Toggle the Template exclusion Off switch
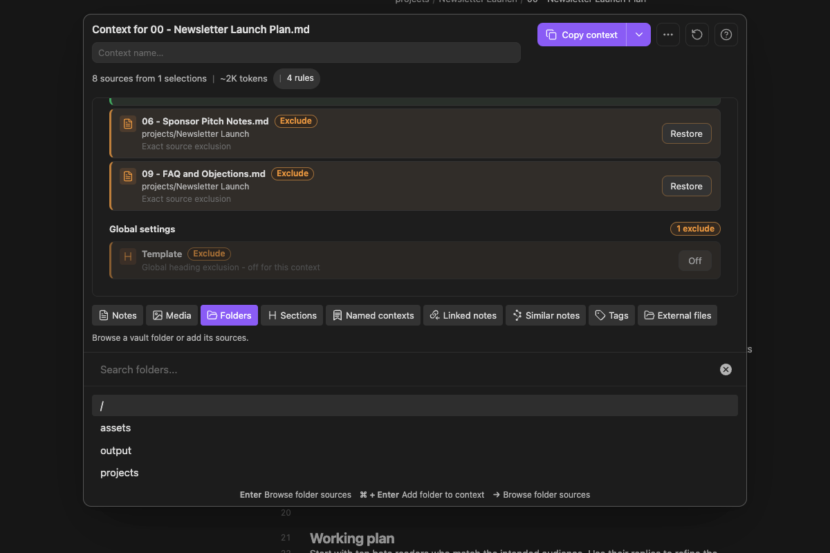Screen dimensions: 830x553 [695, 261]
